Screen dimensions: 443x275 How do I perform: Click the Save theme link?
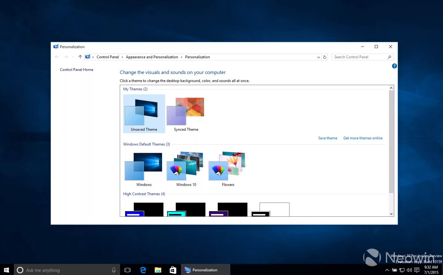tap(328, 138)
